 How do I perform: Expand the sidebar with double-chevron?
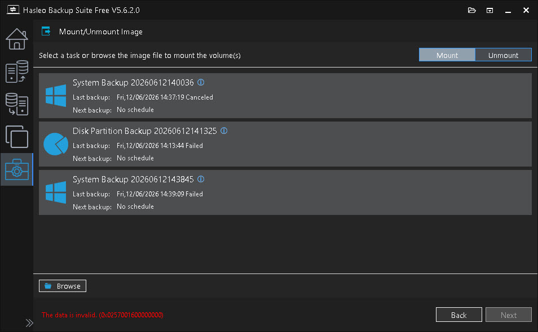tap(29, 323)
